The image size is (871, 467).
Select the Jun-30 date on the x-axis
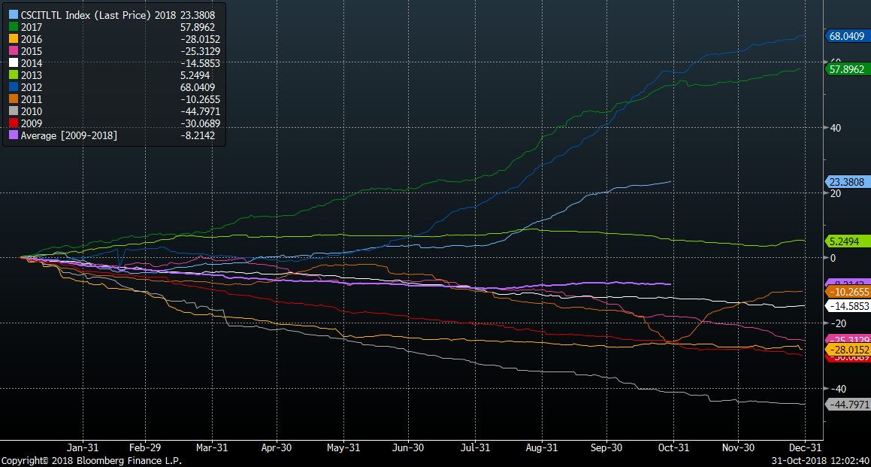point(407,447)
